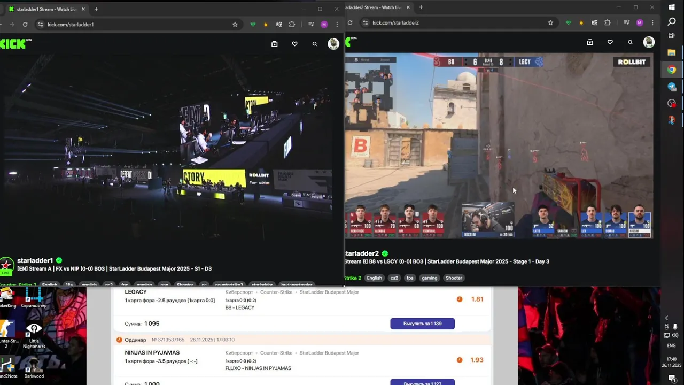This screenshot has height=385, width=684.
Task: Open new tab in starladder2 window
Action: (x=421, y=7)
